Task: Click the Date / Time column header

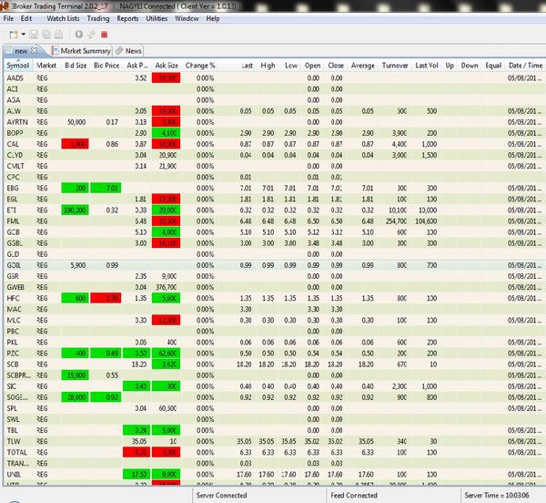Action: (525, 66)
